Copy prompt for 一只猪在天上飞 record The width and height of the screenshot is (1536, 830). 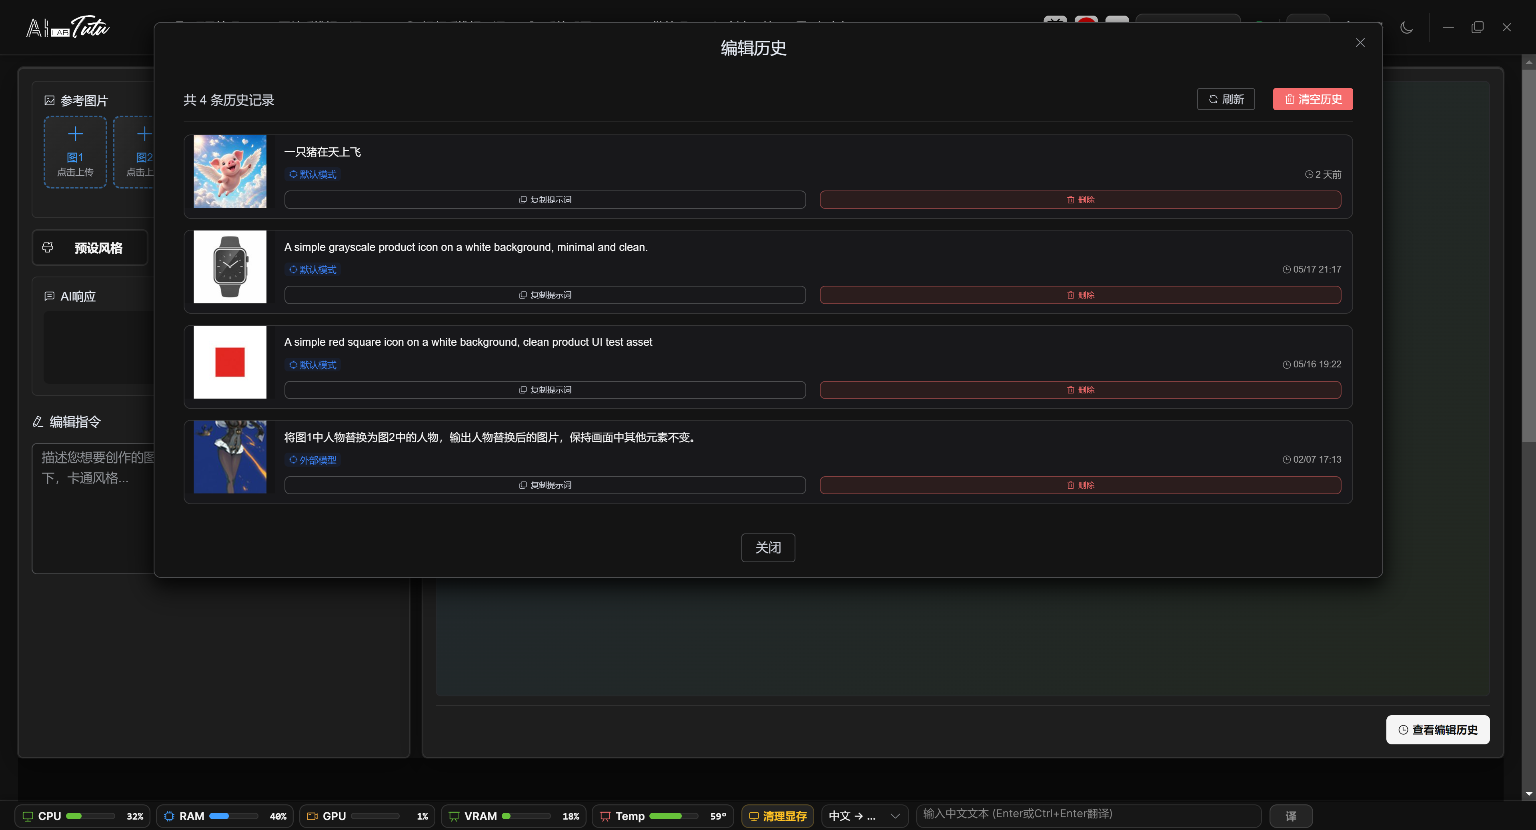[x=545, y=200]
